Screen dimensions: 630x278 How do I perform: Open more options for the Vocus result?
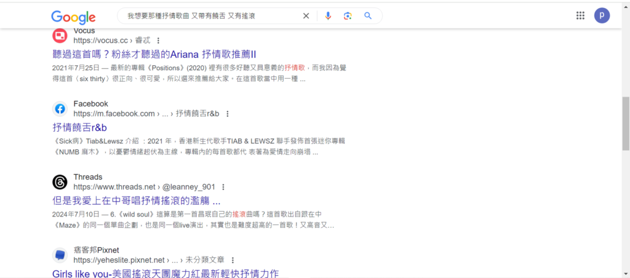[158, 41]
